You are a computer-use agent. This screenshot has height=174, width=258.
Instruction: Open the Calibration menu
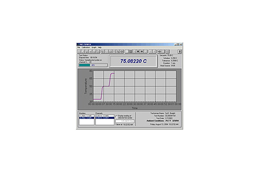85,47
